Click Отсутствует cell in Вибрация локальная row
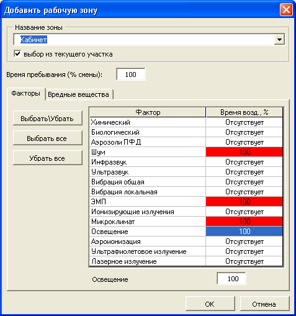The image size is (296, 316). pyautogui.click(x=244, y=192)
